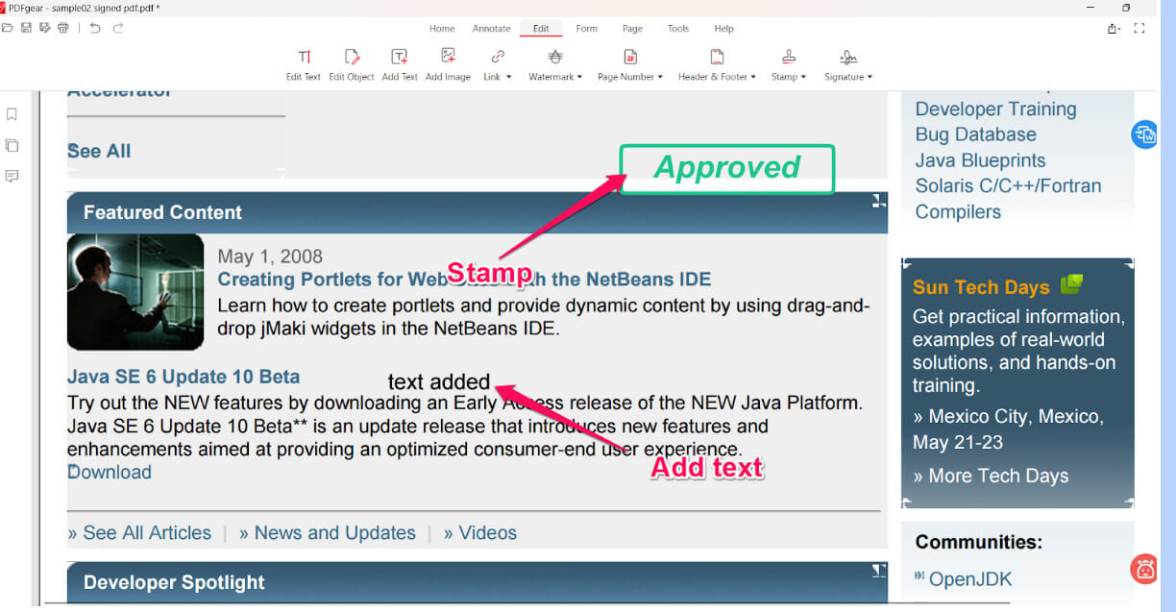This screenshot has height=612, width=1176.
Task: Click the green Sun Tech Days icon
Action: pos(1071,284)
